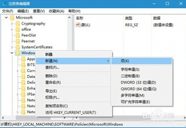The image size is (186, 128).
Task: Select the IPSec folder icon
Action: click(23, 94)
